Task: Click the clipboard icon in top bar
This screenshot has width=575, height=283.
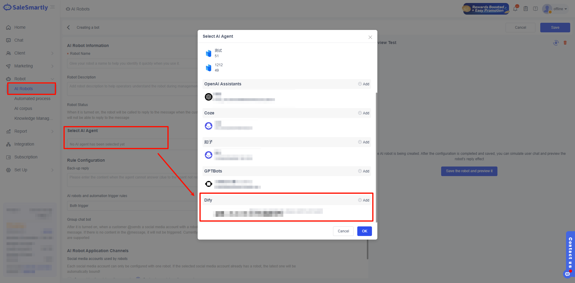Action: [x=526, y=9]
